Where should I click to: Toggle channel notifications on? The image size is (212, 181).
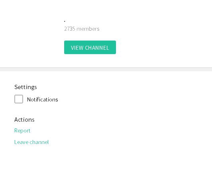pos(19,99)
